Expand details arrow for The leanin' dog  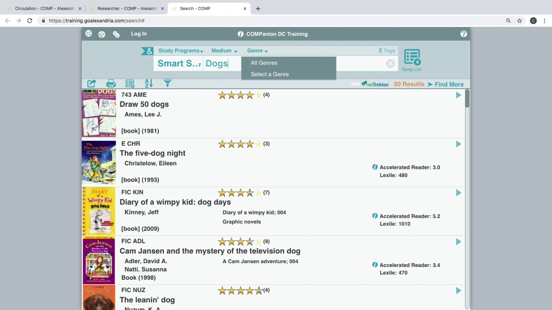[x=458, y=291]
